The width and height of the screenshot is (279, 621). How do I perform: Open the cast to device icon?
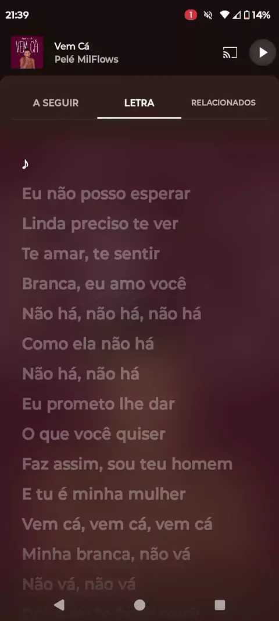(230, 52)
